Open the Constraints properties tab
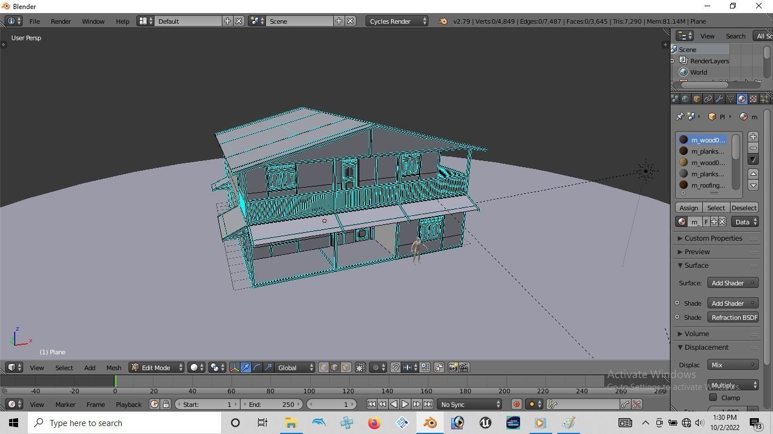This screenshot has width=773, height=434. coord(708,99)
